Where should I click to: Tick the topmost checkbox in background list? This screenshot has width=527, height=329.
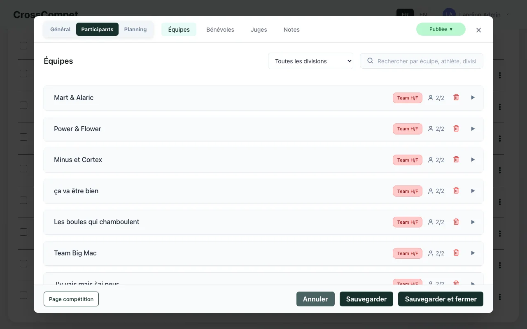coord(23,45)
